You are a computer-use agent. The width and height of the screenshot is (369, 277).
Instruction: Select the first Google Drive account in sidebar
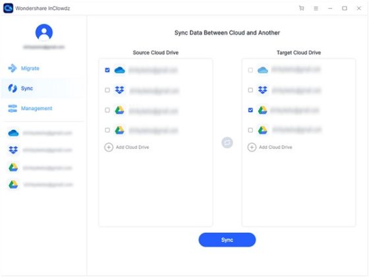coord(40,168)
